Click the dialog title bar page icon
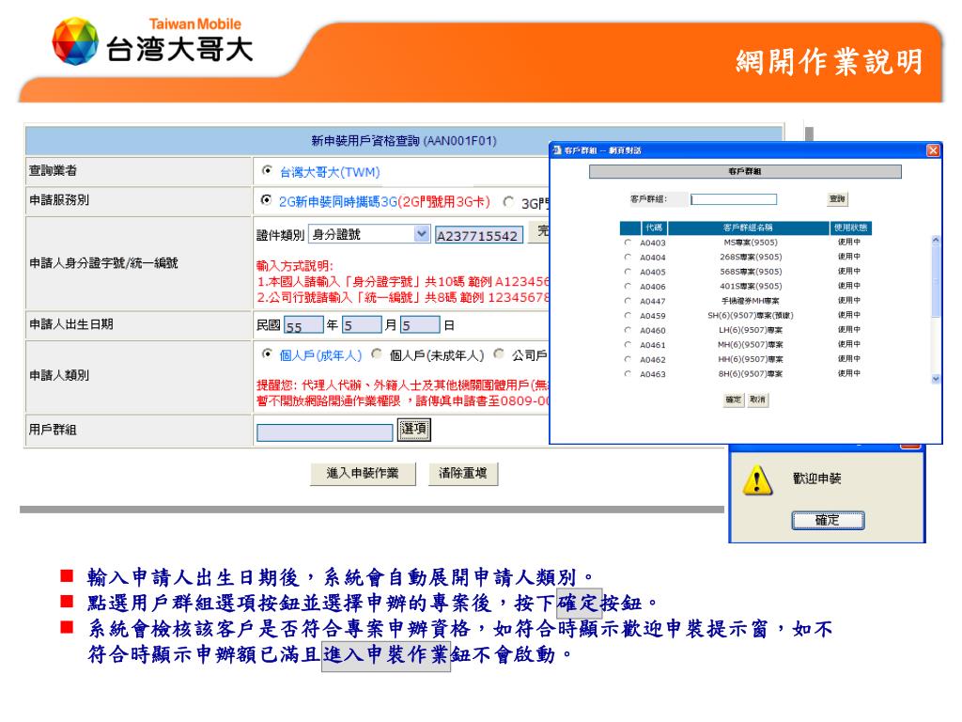 point(557,149)
